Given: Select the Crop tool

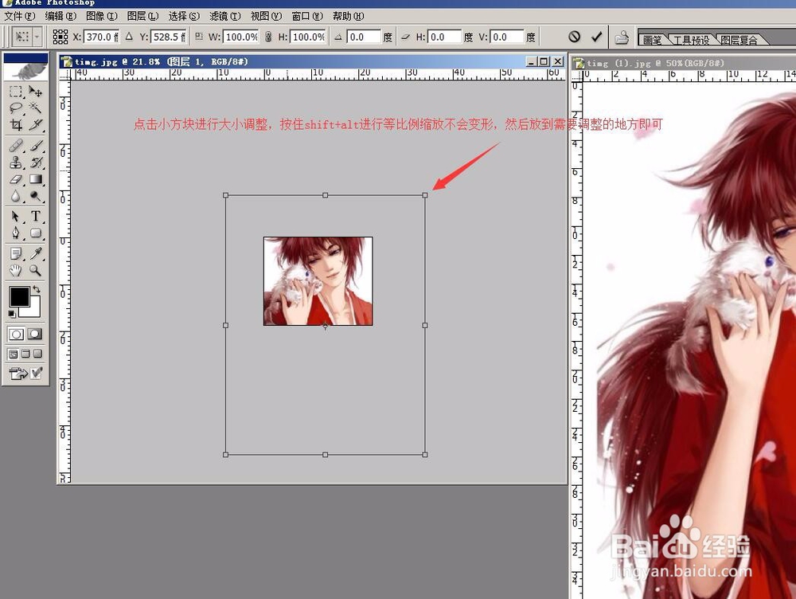Looking at the screenshot, I should pos(16,124).
